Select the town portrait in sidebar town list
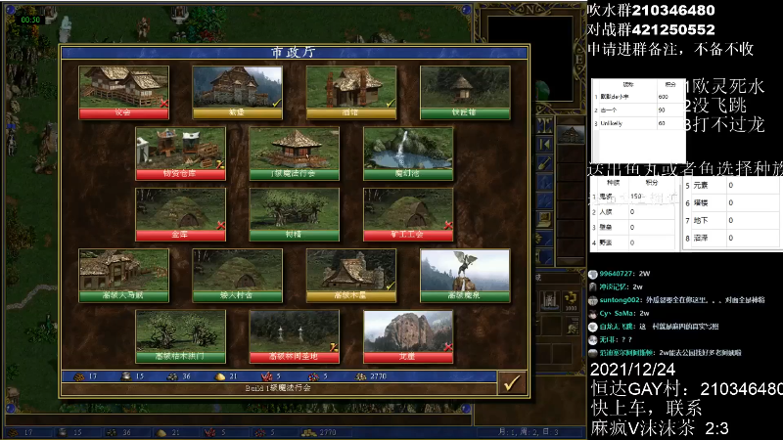 [x=571, y=135]
